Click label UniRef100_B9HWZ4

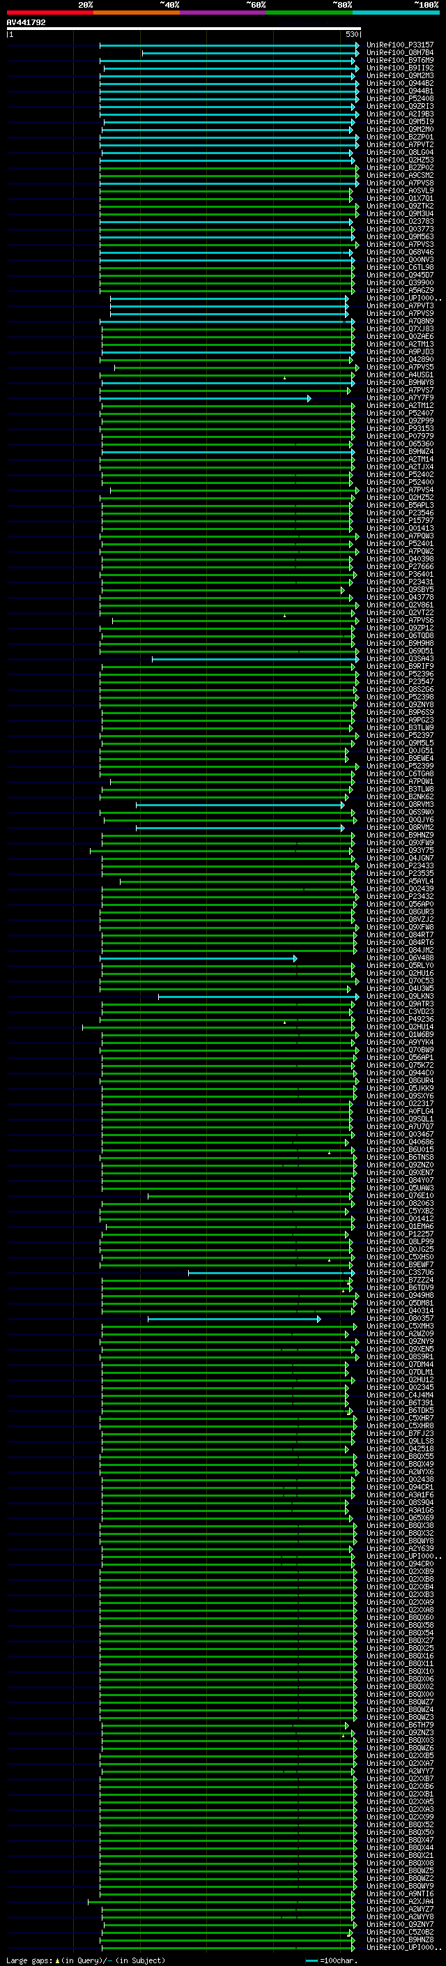[400, 452]
